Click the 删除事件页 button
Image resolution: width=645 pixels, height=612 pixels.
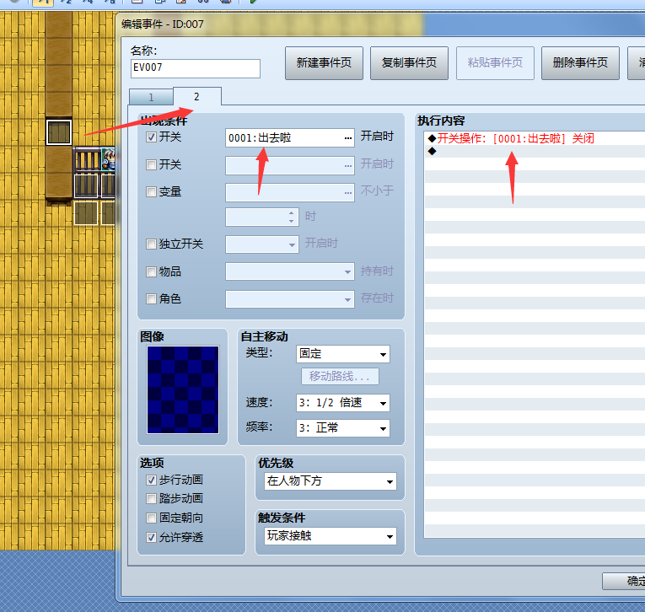(x=580, y=63)
